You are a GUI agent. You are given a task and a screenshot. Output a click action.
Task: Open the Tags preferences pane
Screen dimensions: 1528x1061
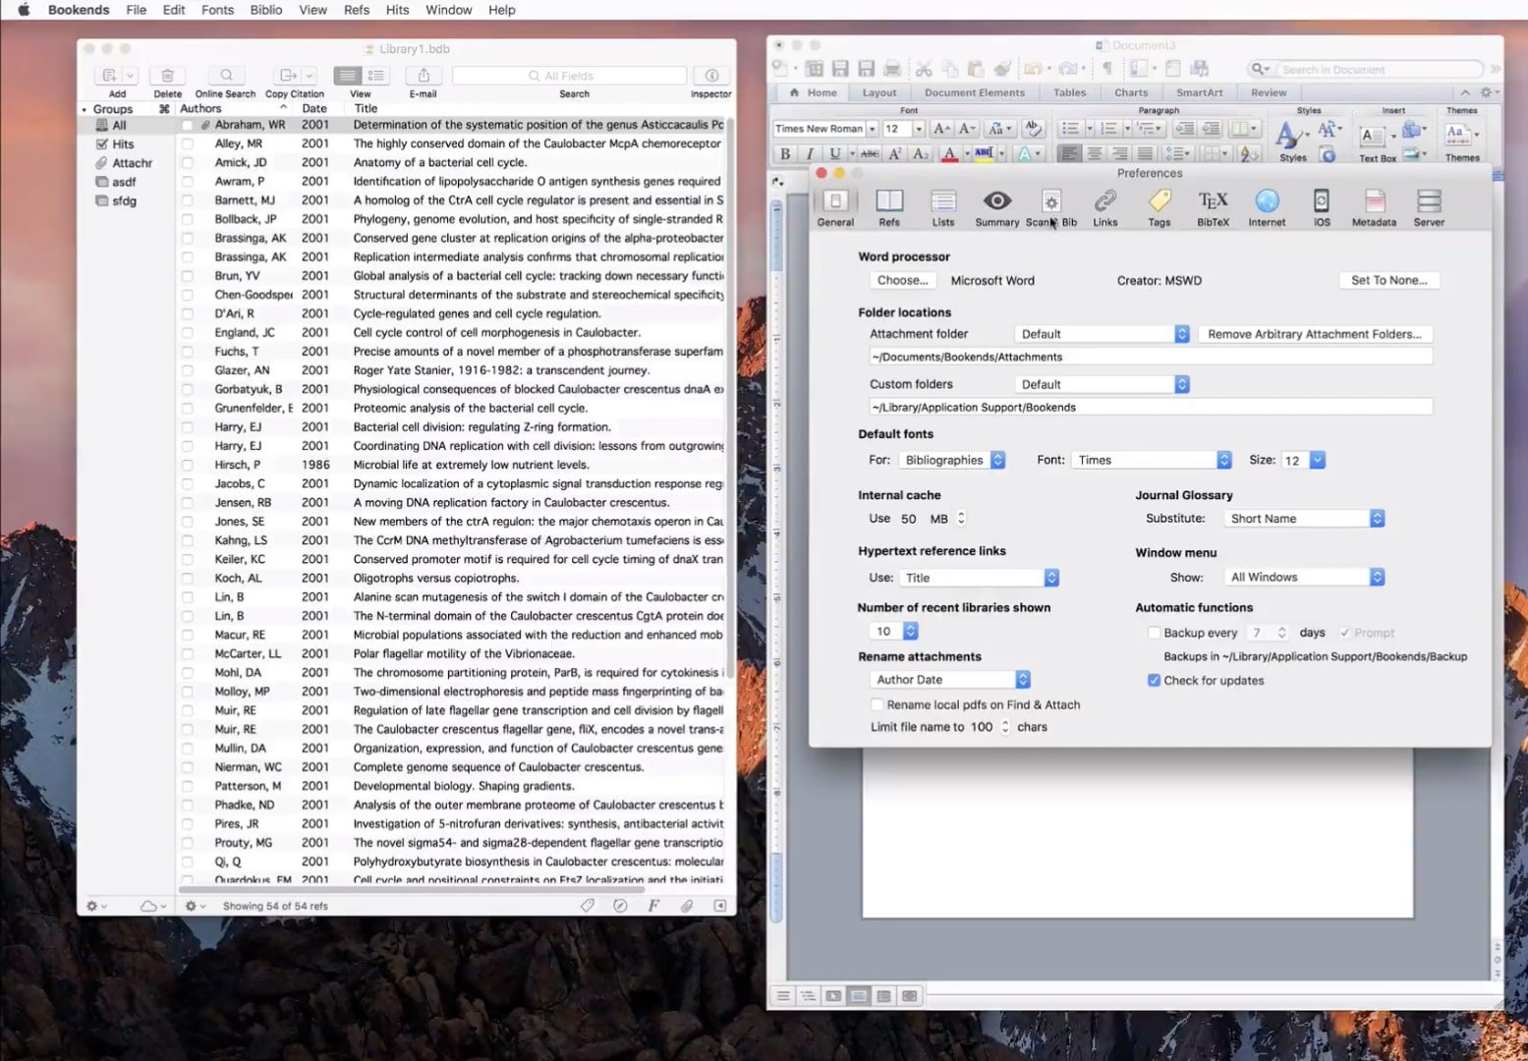[1159, 207]
